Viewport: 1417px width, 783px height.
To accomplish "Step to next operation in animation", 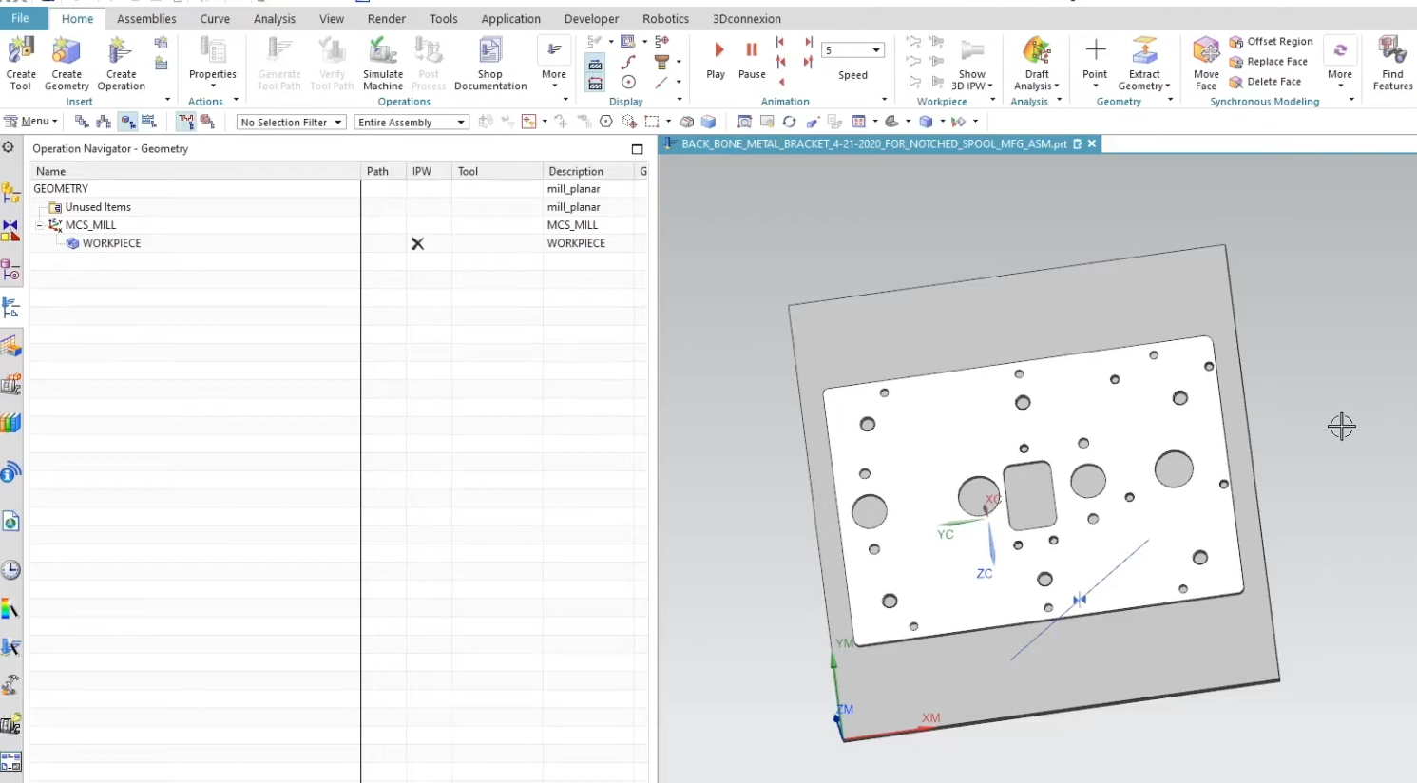I will tap(809, 42).
